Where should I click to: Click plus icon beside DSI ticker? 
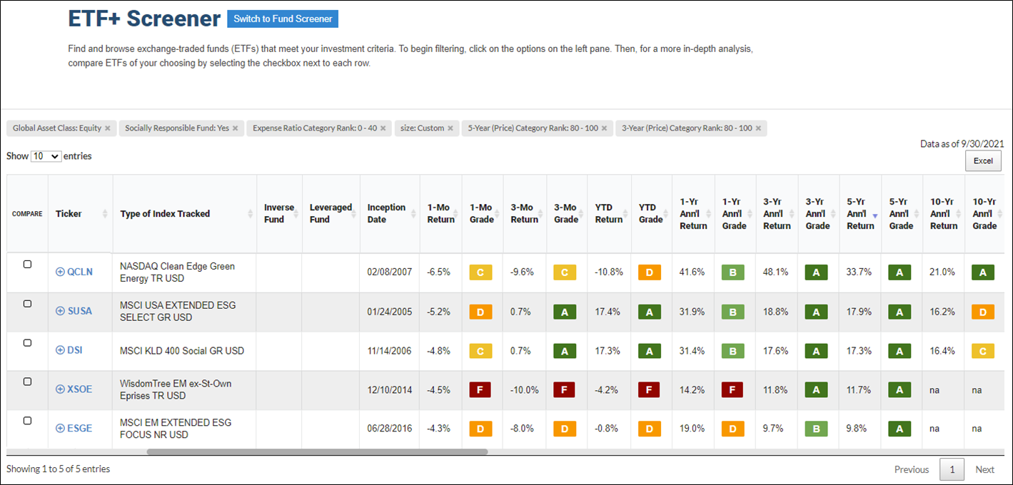click(60, 350)
